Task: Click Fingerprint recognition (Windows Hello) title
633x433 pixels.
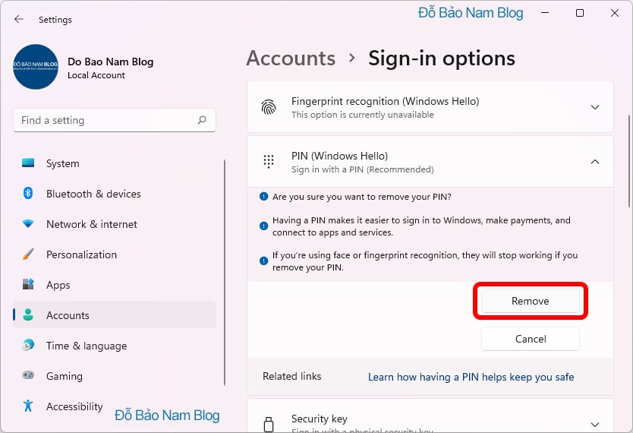Action: coord(385,101)
